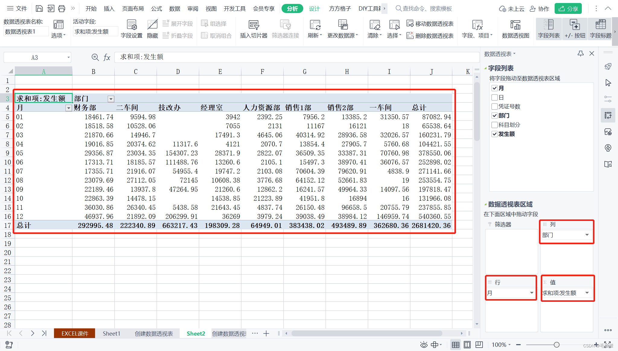The image size is (618, 351).
Task: Toggle the 凭证号数 field checkbox
Action: (494, 106)
